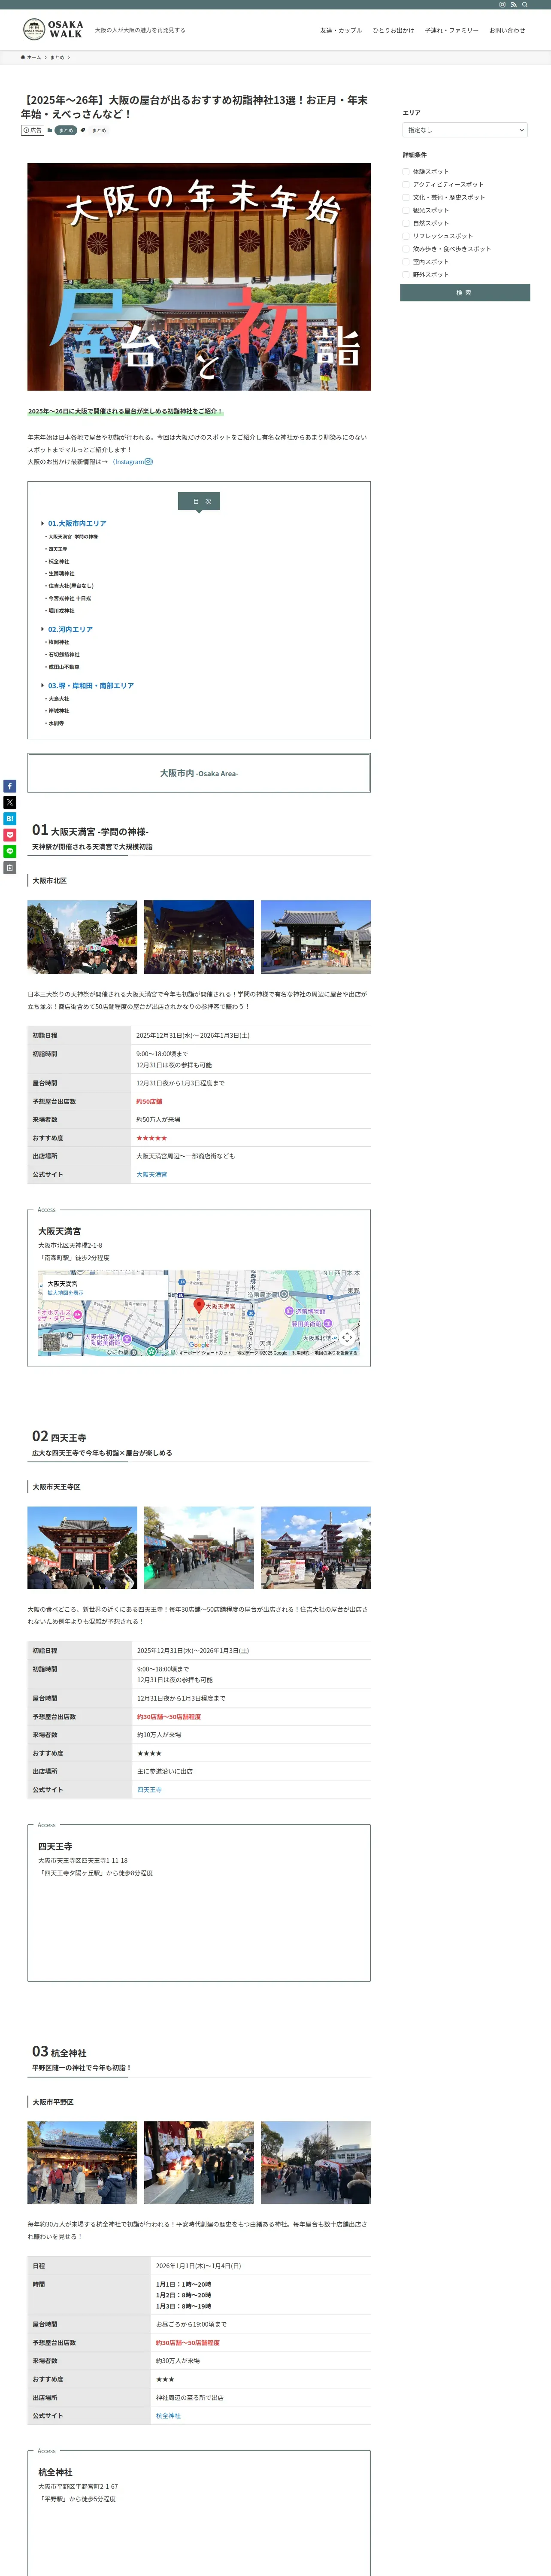Open the 四天王寺 official site link
Image resolution: width=551 pixels, height=2576 pixels.
coord(149,1790)
